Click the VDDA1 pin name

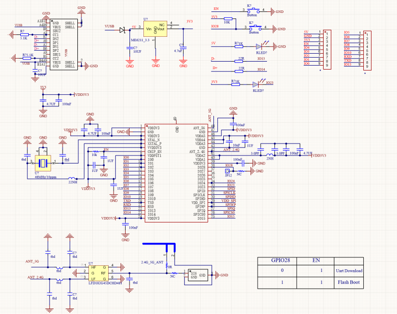[200, 159]
